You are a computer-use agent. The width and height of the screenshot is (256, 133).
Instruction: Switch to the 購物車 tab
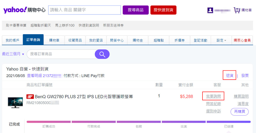tap(54, 40)
